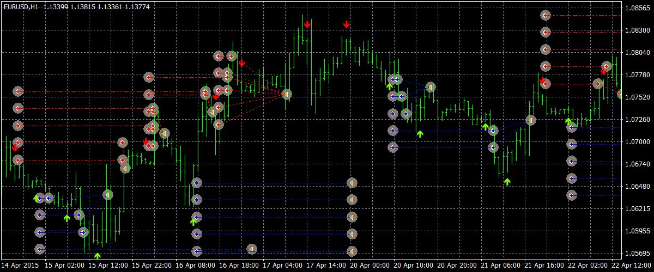Click the 15 Apr 02:00 time label
Viewport: 654px width, 272px height.
click(64, 265)
